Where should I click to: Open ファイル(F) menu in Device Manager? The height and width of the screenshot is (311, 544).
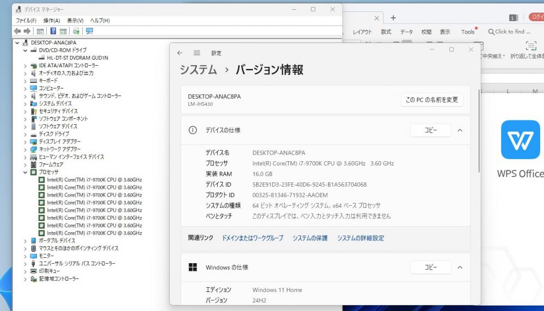[26, 21]
